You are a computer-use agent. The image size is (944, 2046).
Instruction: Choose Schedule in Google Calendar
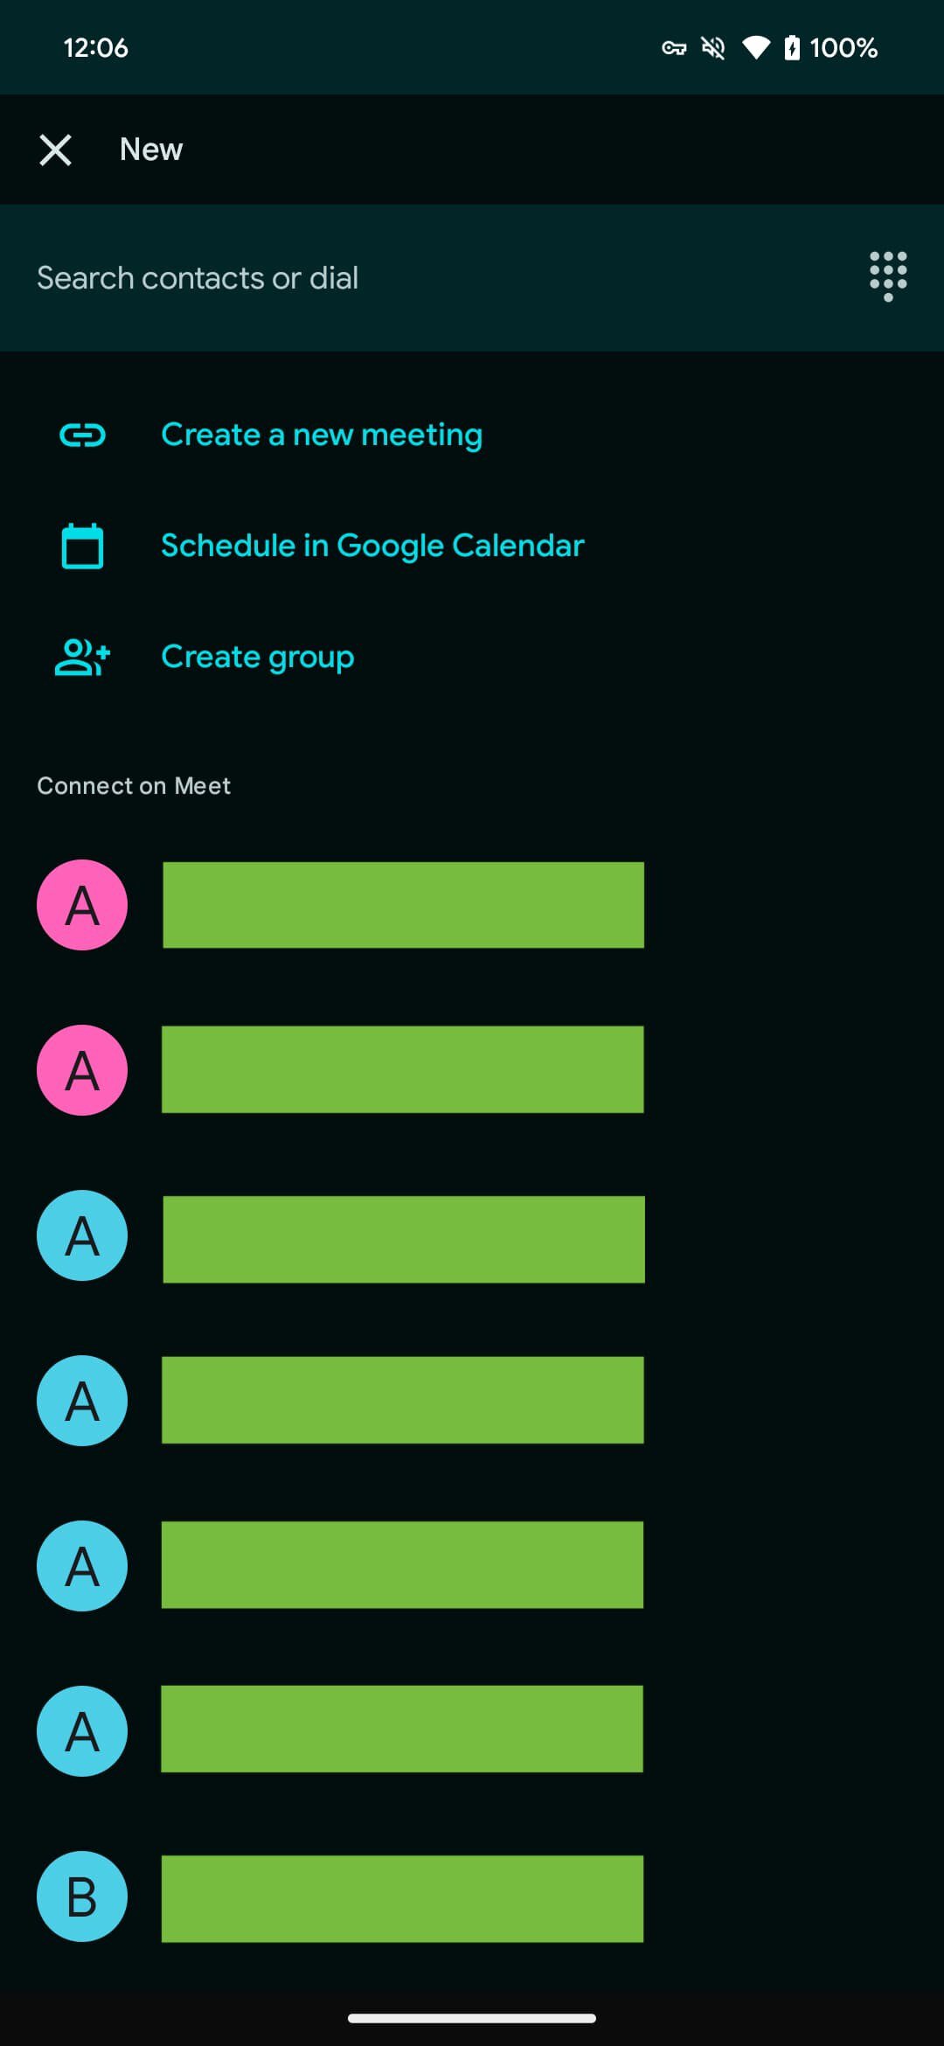tap(372, 546)
